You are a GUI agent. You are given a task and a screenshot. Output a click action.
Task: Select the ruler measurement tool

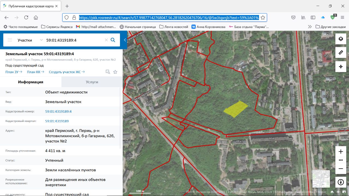[x=341, y=53]
